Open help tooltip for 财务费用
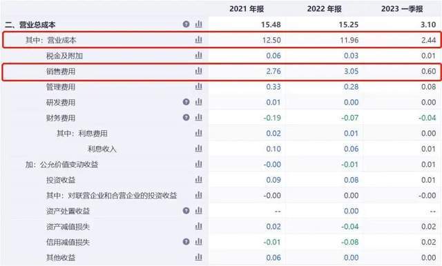 [186, 117]
